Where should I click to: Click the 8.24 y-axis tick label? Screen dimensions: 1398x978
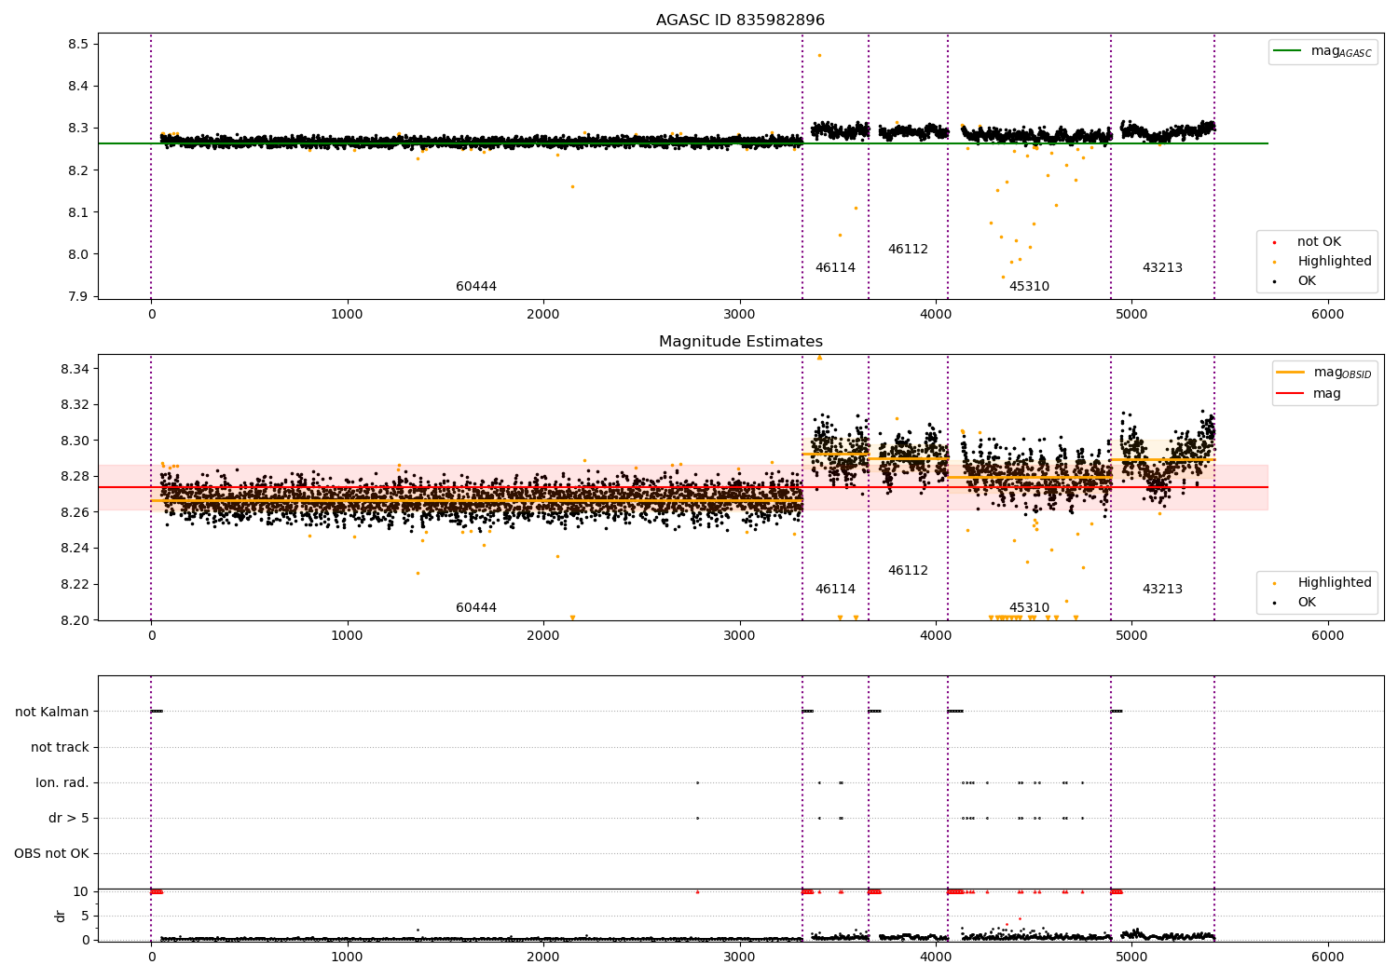[x=75, y=549]
